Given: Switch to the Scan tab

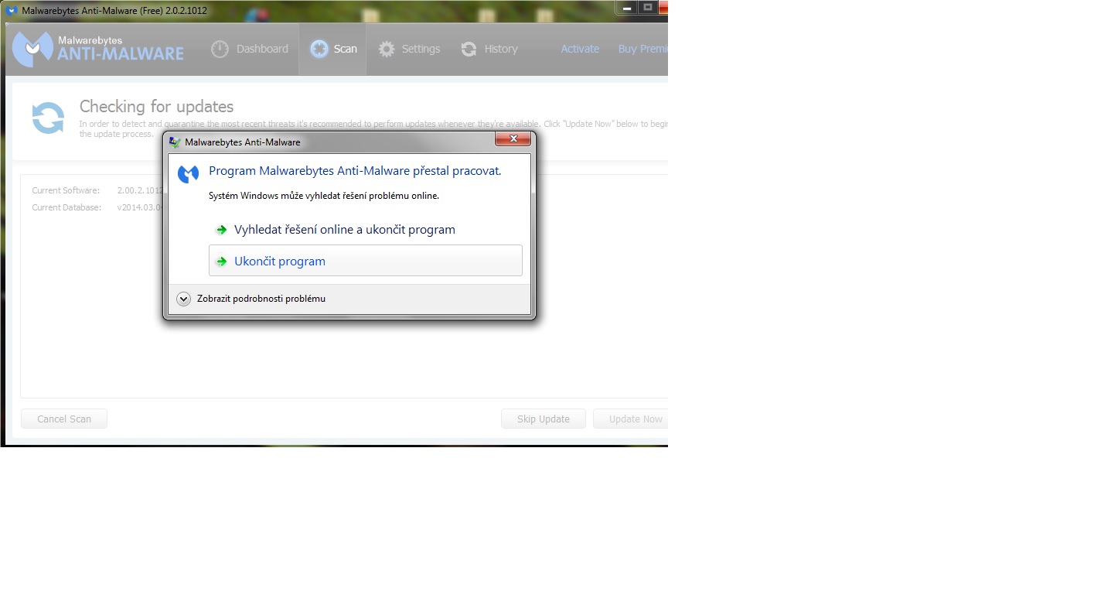Looking at the screenshot, I should pyautogui.click(x=333, y=49).
